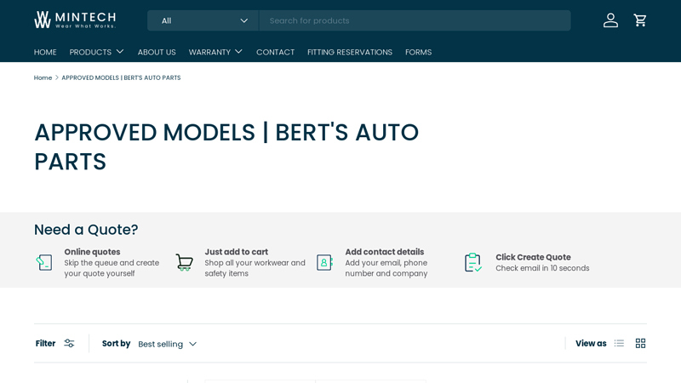Click the Home breadcrumb link

tap(43, 77)
